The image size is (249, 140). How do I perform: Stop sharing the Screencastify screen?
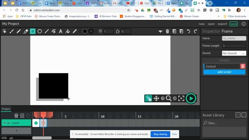pos(160,134)
